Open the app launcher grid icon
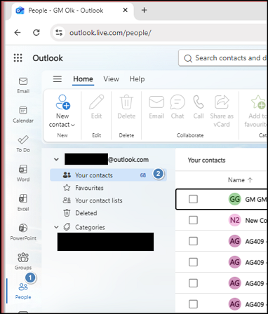 (x=18, y=58)
